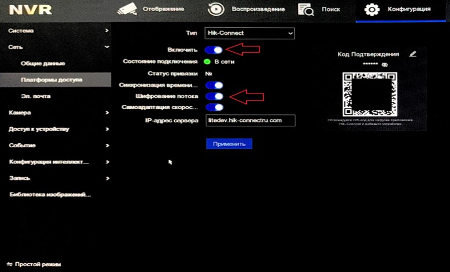Expand the Система section arrow

pyautogui.click(x=107, y=30)
